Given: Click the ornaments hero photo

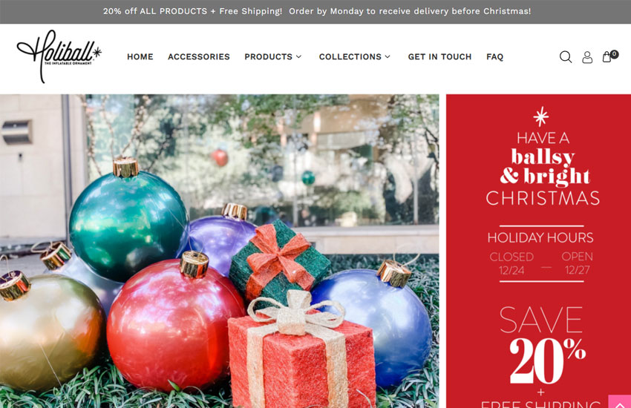Looking at the screenshot, I should (219, 251).
